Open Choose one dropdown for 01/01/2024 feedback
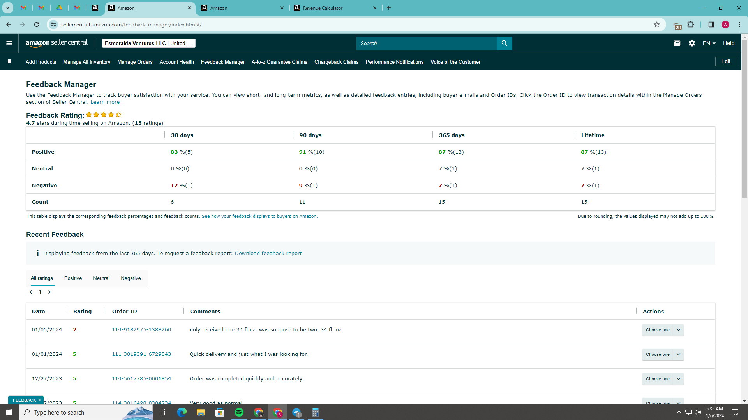 [663, 354]
